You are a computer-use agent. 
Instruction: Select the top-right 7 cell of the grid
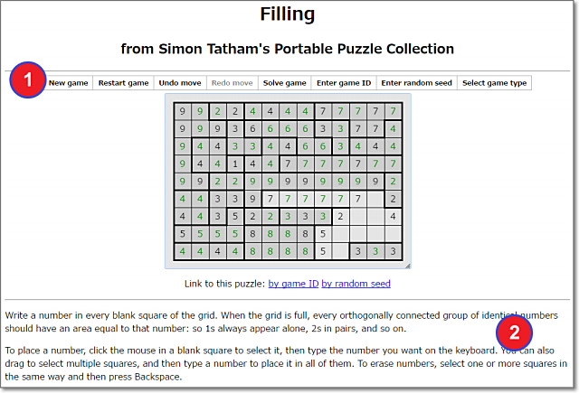(393, 112)
